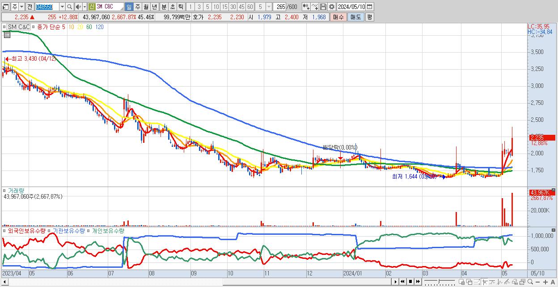558x287 pixels.
Task: Toggle the 외국인보유수량 legend checkbox
Action: click(4, 231)
